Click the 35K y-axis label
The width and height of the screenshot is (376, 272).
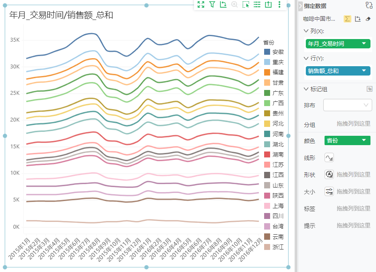pyautogui.click(x=15, y=40)
